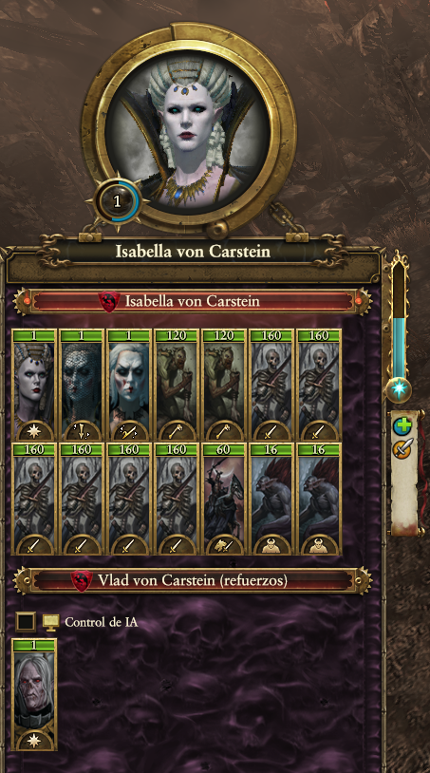The height and width of the screenshot is (773, 430).
Task: Select the first skeleton warriors card in second row
Action: (34, 499)
